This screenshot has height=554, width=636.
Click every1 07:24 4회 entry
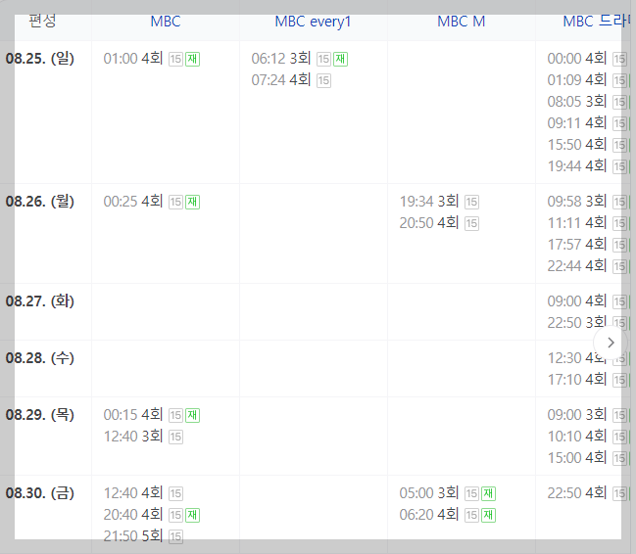[x=281, y=80]
